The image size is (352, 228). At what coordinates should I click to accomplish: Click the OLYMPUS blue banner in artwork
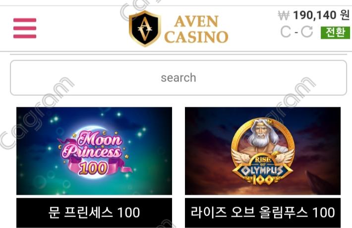(262, 170)
